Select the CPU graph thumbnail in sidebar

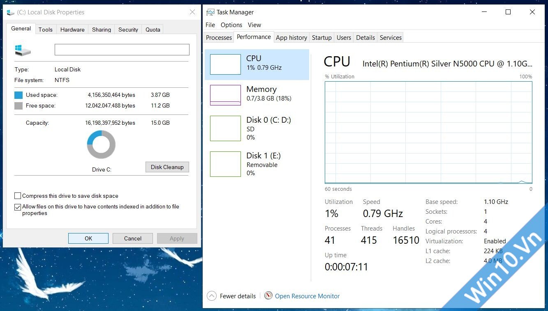pyautogui.click(x=225, y=64)
